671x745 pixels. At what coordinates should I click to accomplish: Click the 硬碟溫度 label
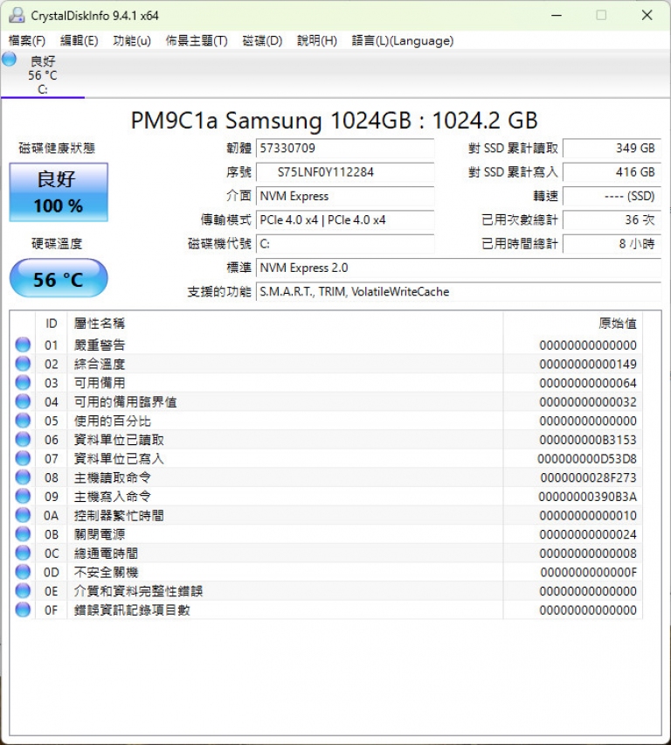tap(57, 244)
